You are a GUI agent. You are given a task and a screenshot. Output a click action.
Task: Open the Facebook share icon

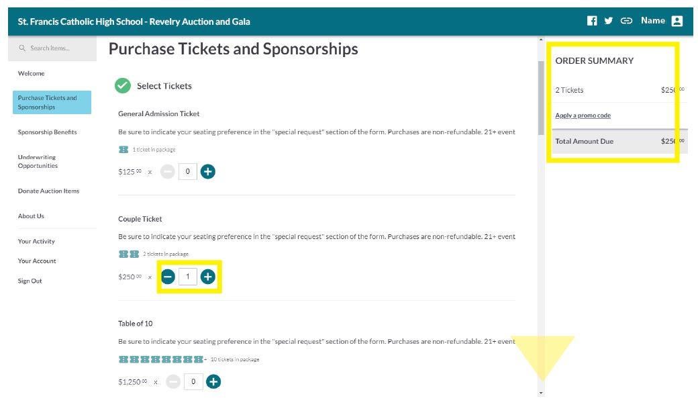click(x=591, y=21)
